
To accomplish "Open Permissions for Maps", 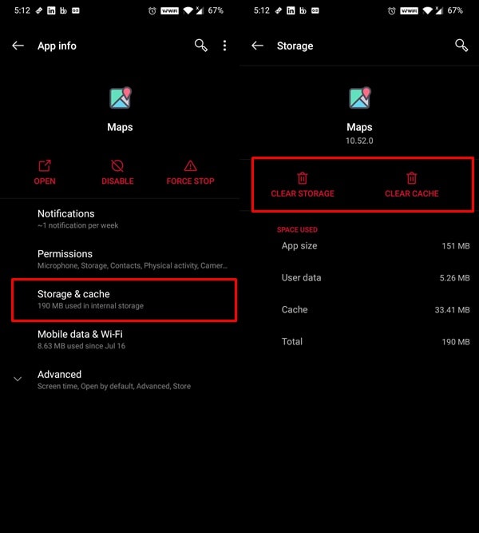I will tap(120, 259).
